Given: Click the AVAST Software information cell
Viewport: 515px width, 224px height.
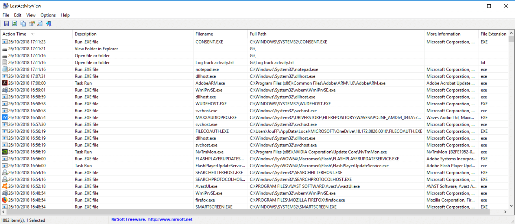Looking at the screenshot, I should click(x=451, y=186).
